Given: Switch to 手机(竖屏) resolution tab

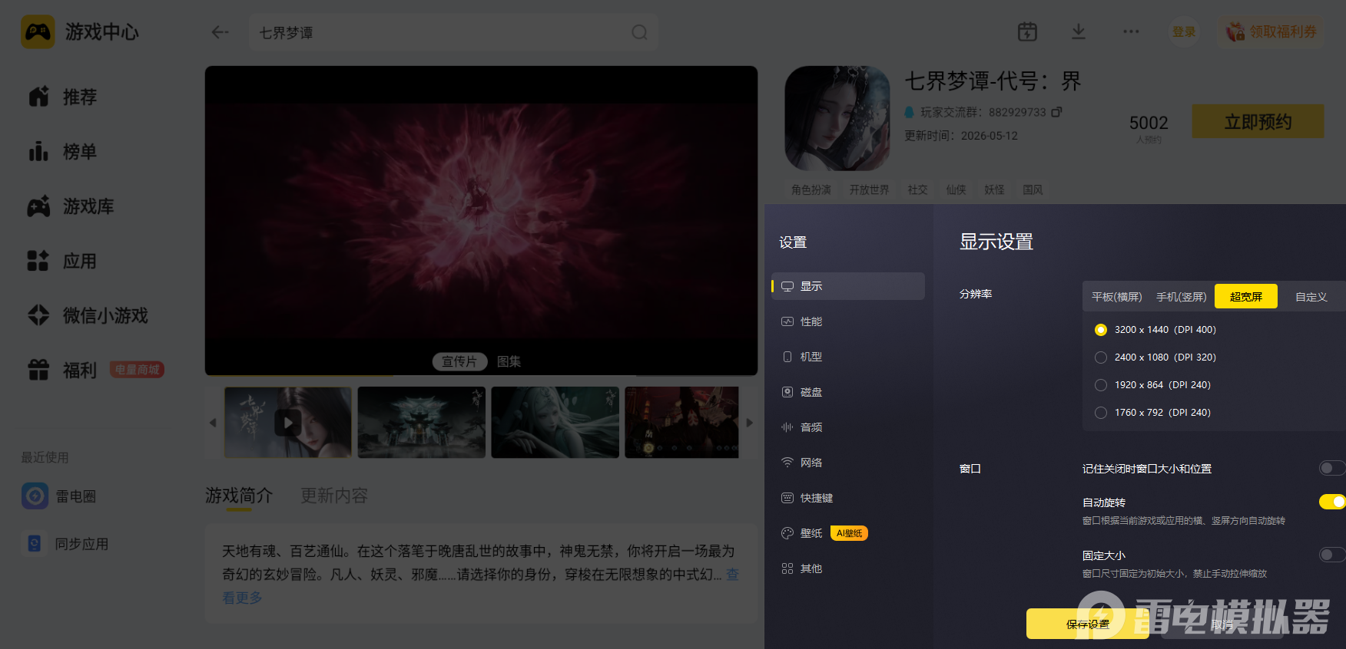Looking at the screenshot, I should pos(1181,297).
